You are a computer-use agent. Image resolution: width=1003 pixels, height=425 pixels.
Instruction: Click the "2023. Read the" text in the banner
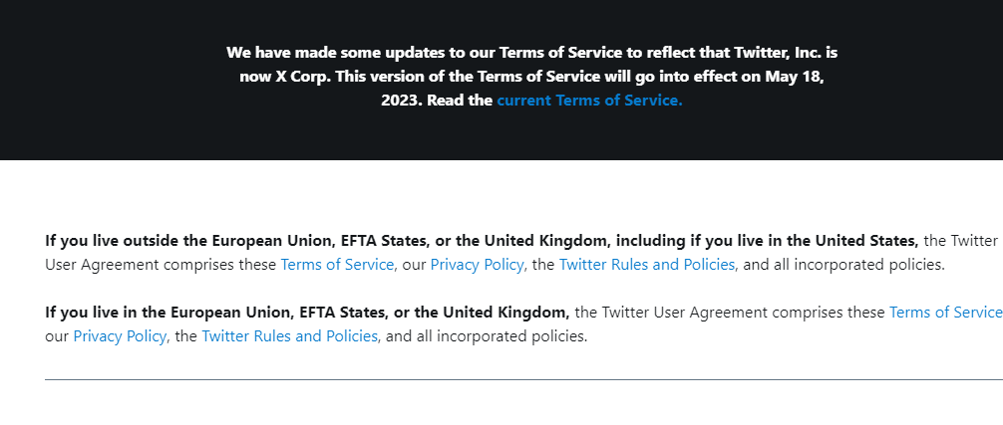(x=437, y=101)
